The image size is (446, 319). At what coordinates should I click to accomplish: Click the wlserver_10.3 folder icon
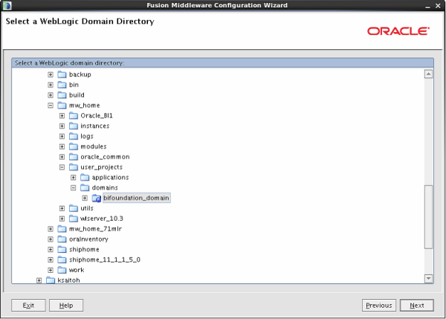click(74, 219)
